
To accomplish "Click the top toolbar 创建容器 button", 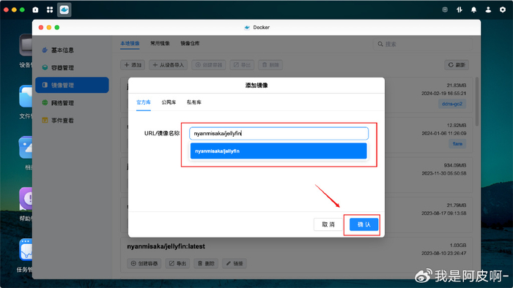I will click(209, 65).
